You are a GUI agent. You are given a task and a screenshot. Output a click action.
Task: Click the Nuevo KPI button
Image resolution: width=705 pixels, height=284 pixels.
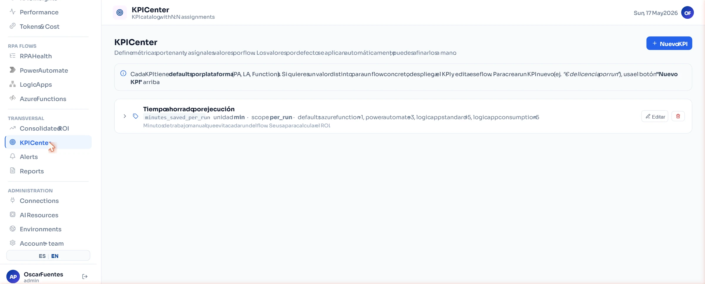[669, 43]
